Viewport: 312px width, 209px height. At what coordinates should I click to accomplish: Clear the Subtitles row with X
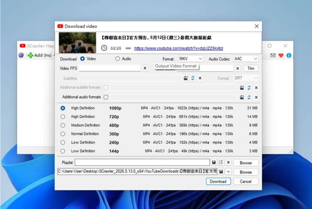[200, 78]
